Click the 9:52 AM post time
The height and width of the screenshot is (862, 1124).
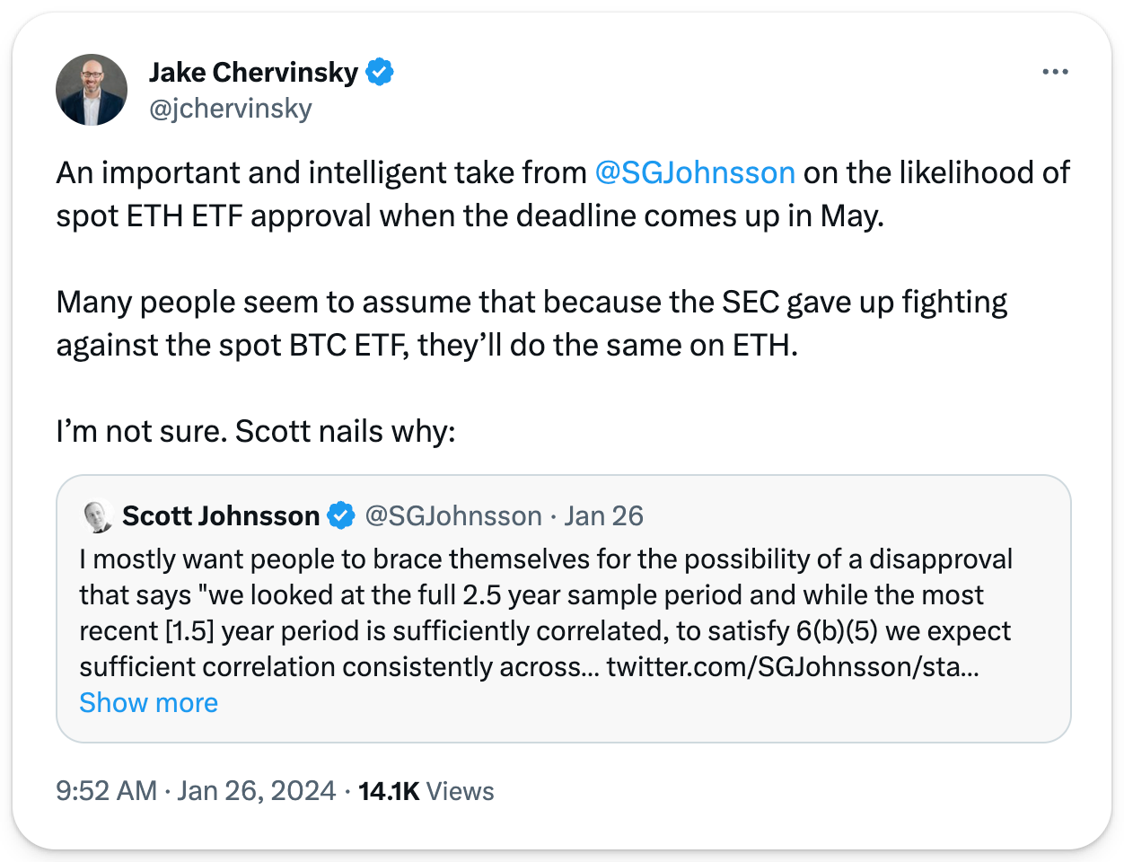pos(106,791)
